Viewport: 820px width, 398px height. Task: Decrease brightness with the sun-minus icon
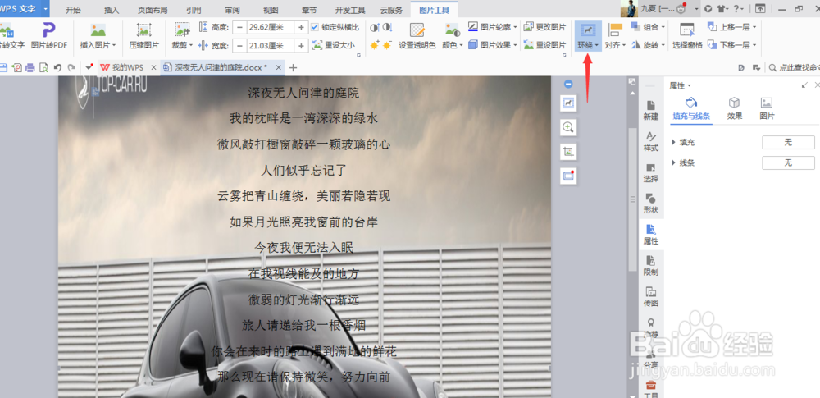pyautogui.click(x=387, y=46)
